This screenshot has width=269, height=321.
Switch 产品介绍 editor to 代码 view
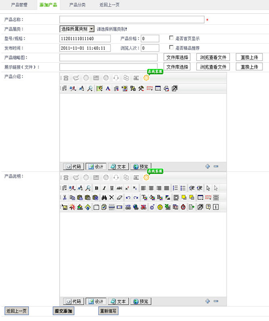point(74,167)
